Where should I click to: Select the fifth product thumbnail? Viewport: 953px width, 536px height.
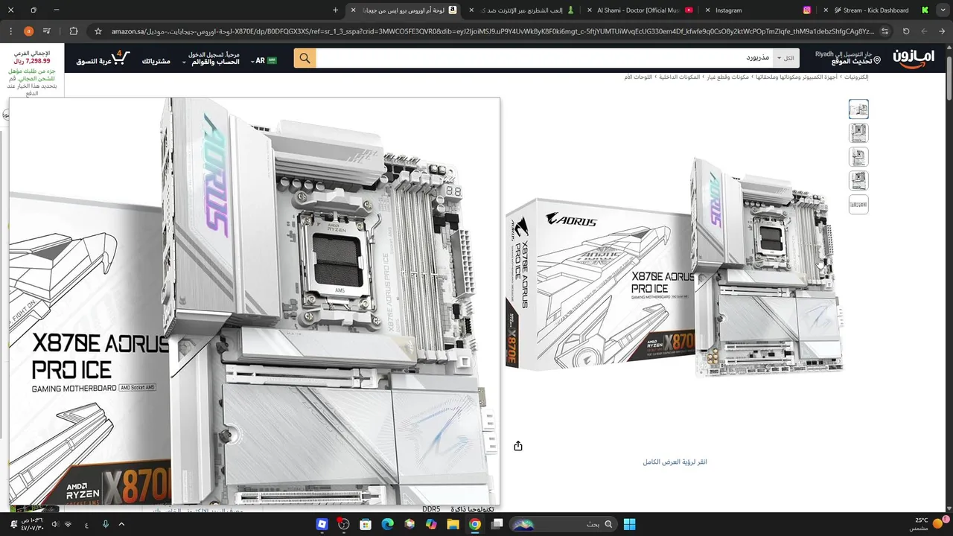pos(858,205)
